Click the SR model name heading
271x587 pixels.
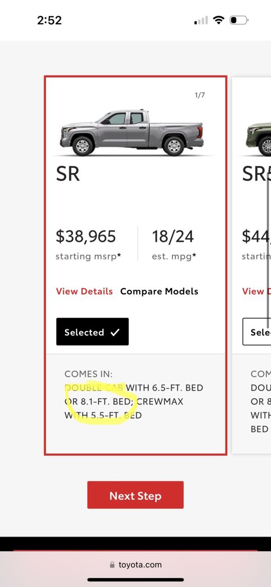pyautogui.click(x=68, y=174)
